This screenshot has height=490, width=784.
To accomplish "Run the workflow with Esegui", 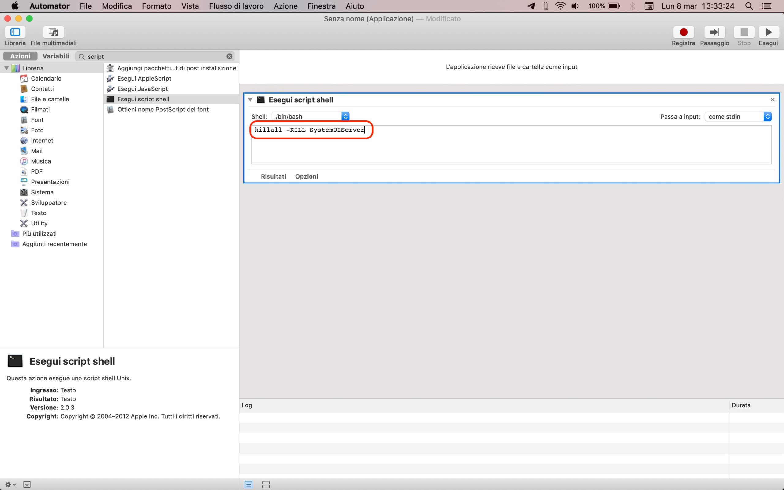I will tap(768, 32).
